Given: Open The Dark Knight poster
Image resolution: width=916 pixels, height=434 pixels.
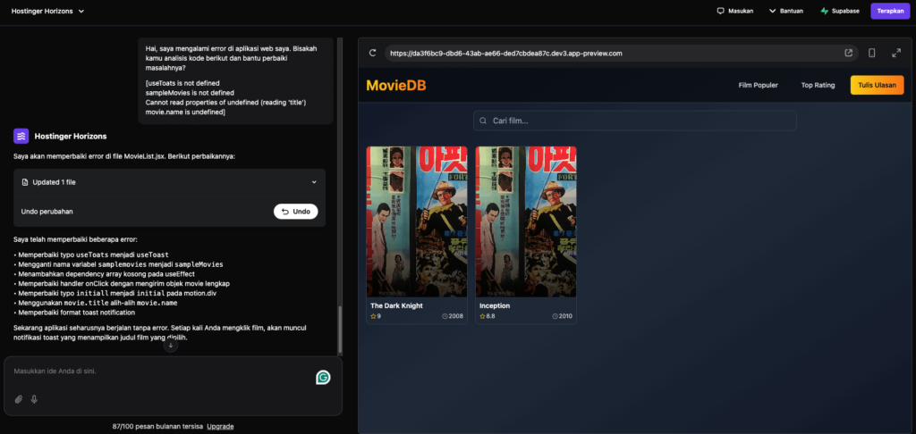Looking at the screenshot, I should pos(417,221).
